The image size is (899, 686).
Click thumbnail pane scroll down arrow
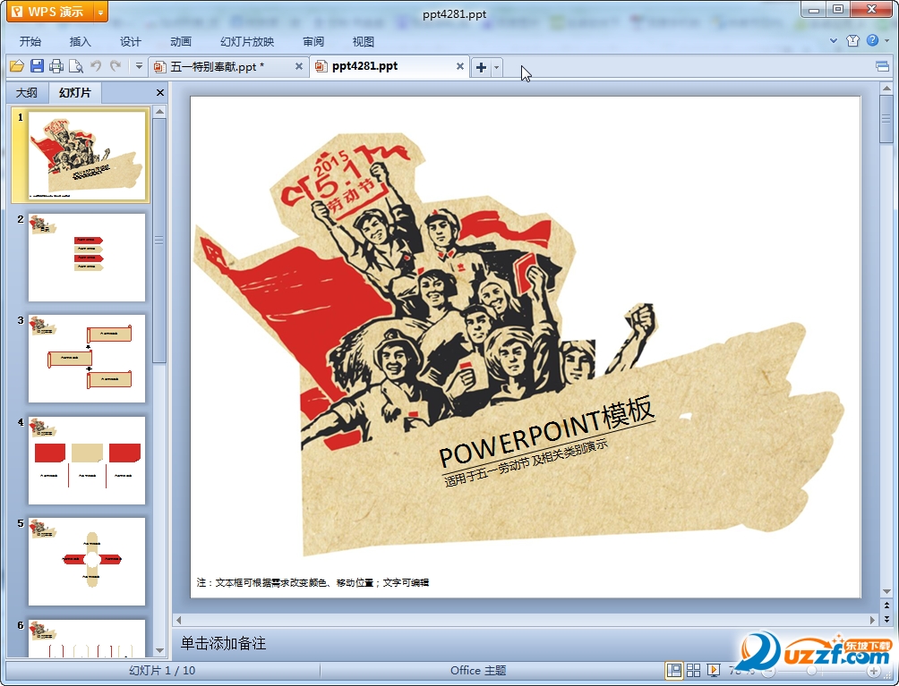pyautogui.click(x=160, y=650)
